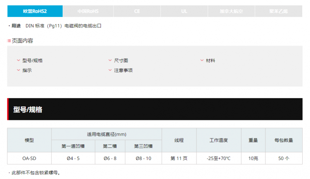Click the OA-SD model cell
The height and width of the screenshot is (179, 310).
[x=29, y=158]
